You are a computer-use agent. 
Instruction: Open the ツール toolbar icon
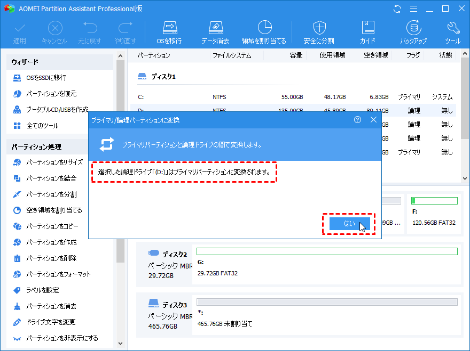[x=453, y=32]
